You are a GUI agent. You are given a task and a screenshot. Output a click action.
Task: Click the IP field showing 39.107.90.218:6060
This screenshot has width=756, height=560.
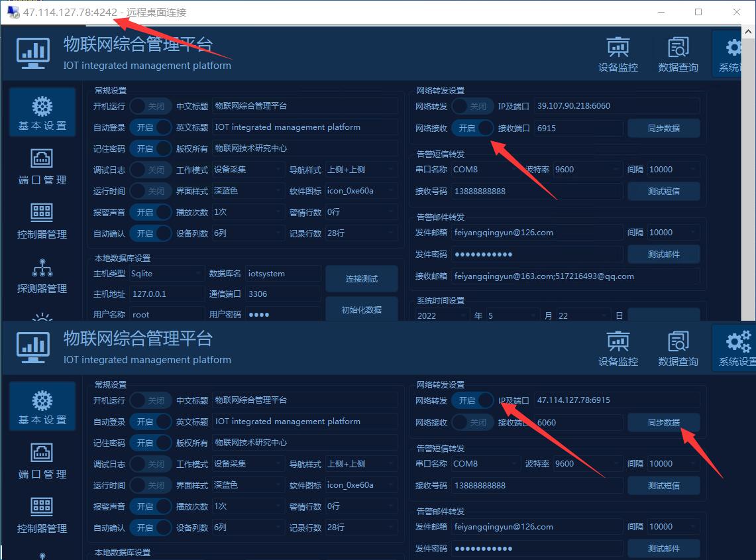tap(616, 106)
